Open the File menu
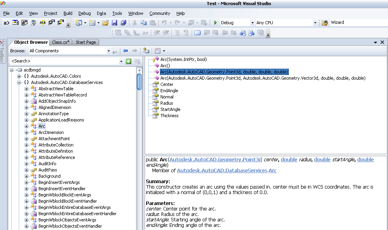388x230 pixels. coord(6,13)
